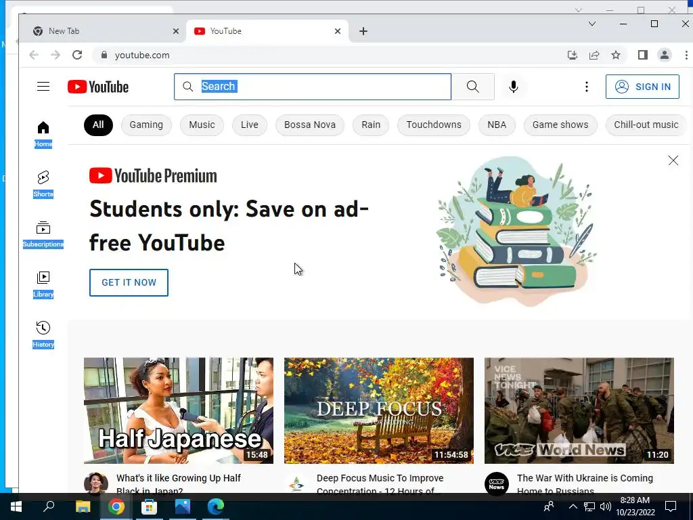This screenshot has height=520, width=693.
Task: View site info via lock icon
Action: 104,55
